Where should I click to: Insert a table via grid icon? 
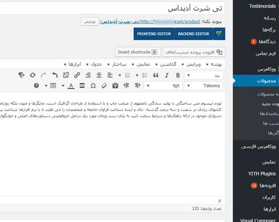click(53, 86)
